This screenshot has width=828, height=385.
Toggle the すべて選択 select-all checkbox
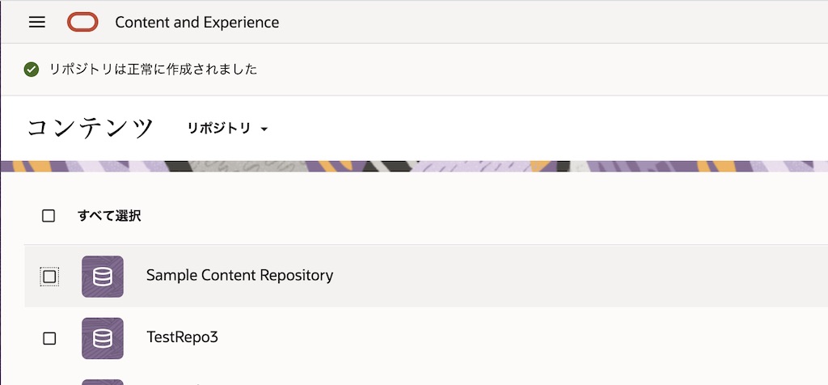[x=49, y=216]
